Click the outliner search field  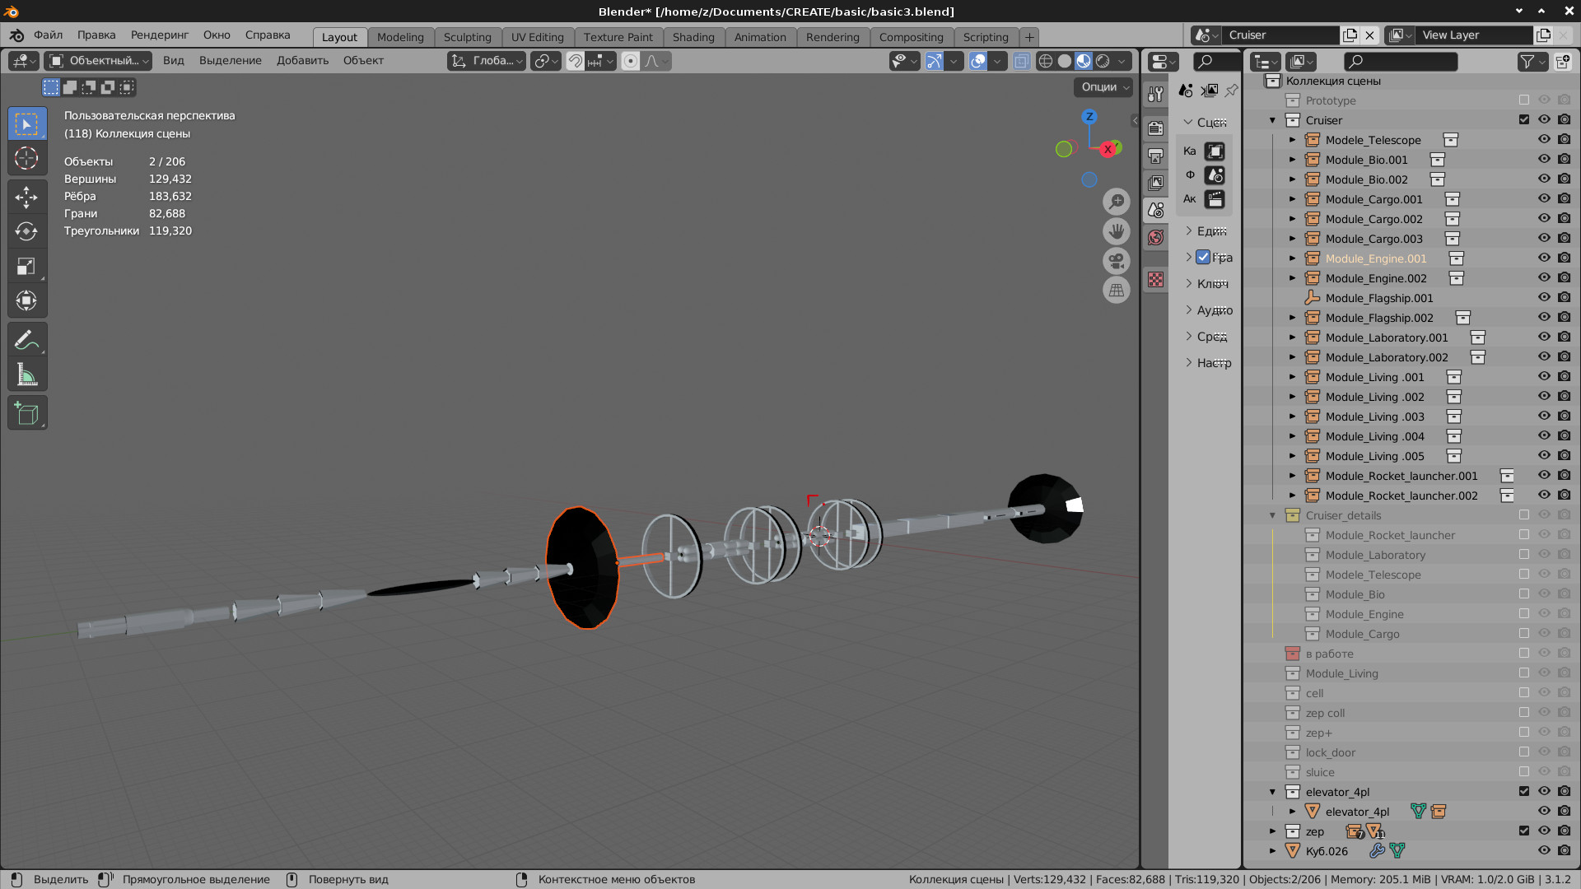pyautogui.click(x=1401, y=61)
